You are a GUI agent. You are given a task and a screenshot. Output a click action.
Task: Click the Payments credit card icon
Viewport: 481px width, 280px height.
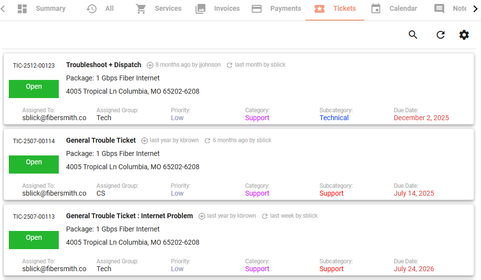coord(257,9)
